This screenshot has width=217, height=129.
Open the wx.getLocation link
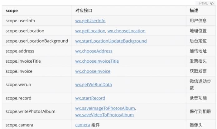pos(90,31)
